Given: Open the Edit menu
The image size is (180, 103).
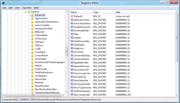Looking at the screenshot, I should tap(11, 8).
